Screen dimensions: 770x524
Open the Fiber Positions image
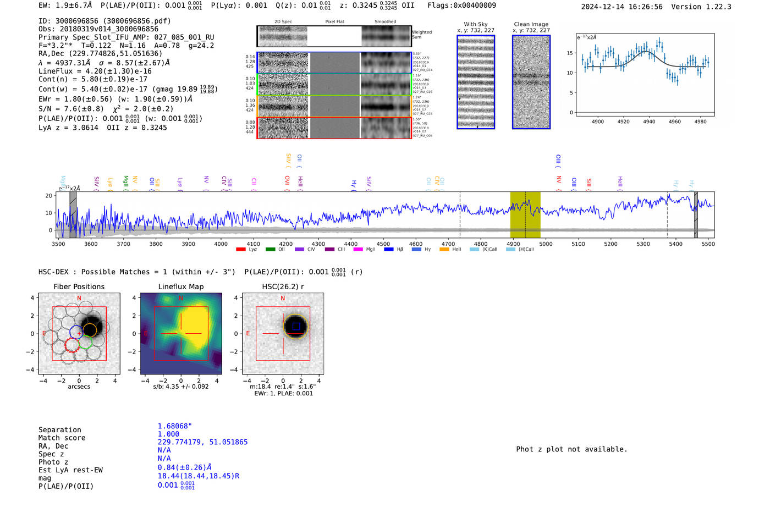(79, 334)
